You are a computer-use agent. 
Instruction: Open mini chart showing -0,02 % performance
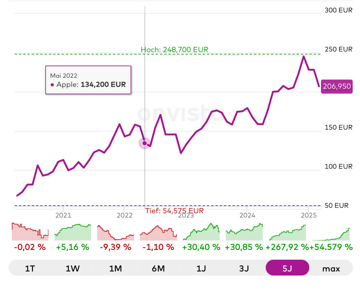coord(30,232)
